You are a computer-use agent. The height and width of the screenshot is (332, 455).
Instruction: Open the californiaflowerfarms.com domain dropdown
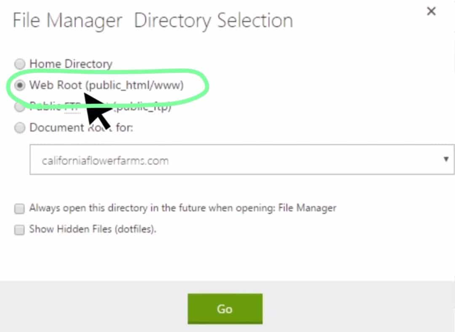[x=241, y=159]
